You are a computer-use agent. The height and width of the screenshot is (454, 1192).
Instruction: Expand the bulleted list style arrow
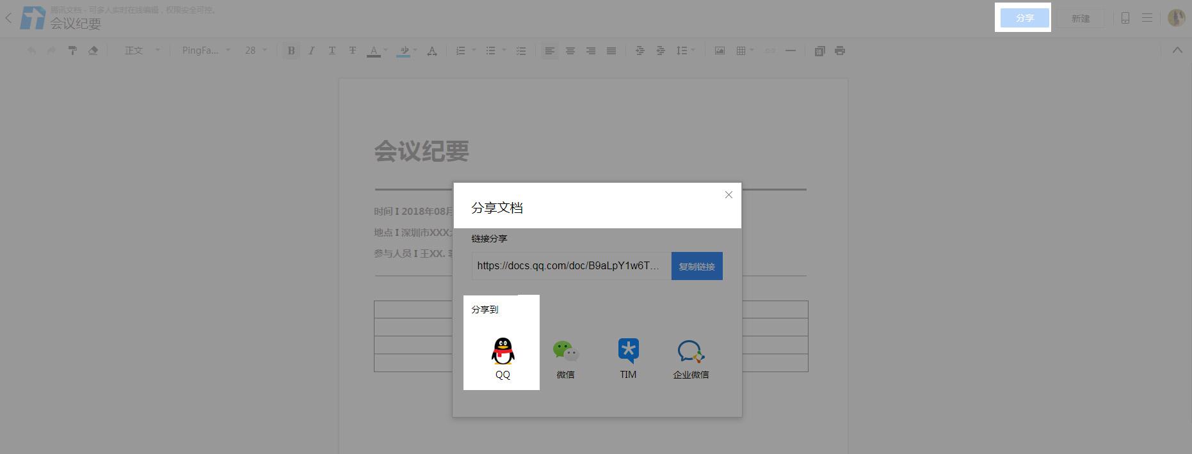point(504,50)
